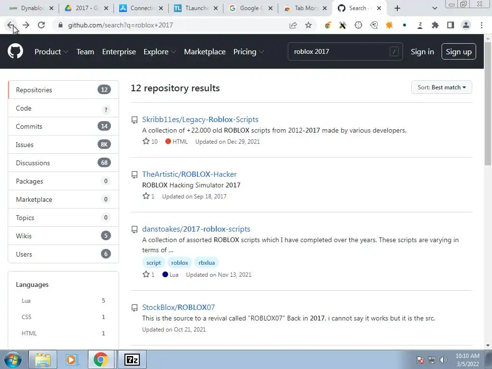Viewport: 492px width, 369px height.
Task: Toggle the Chrome side panel icon
Action: coord(451,25)
